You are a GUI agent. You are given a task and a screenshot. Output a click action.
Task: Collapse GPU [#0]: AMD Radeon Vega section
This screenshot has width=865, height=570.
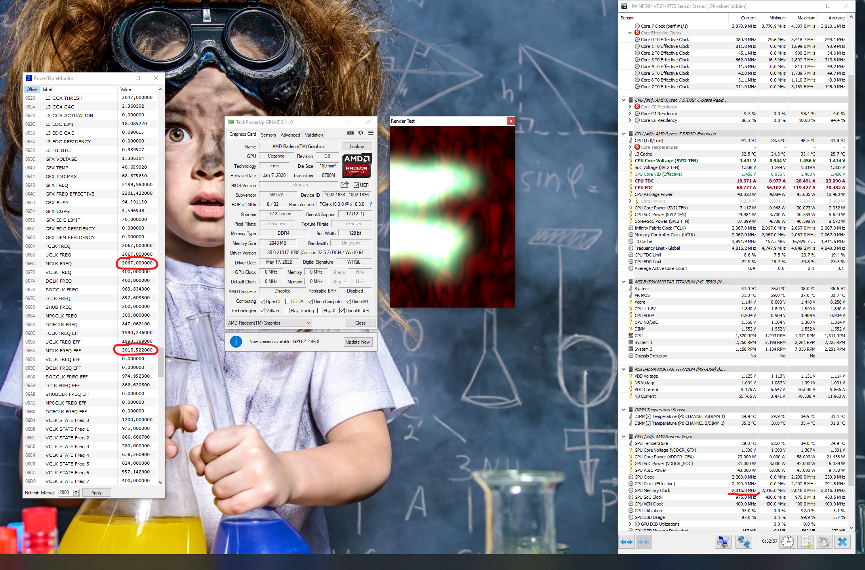pos(623,437)
